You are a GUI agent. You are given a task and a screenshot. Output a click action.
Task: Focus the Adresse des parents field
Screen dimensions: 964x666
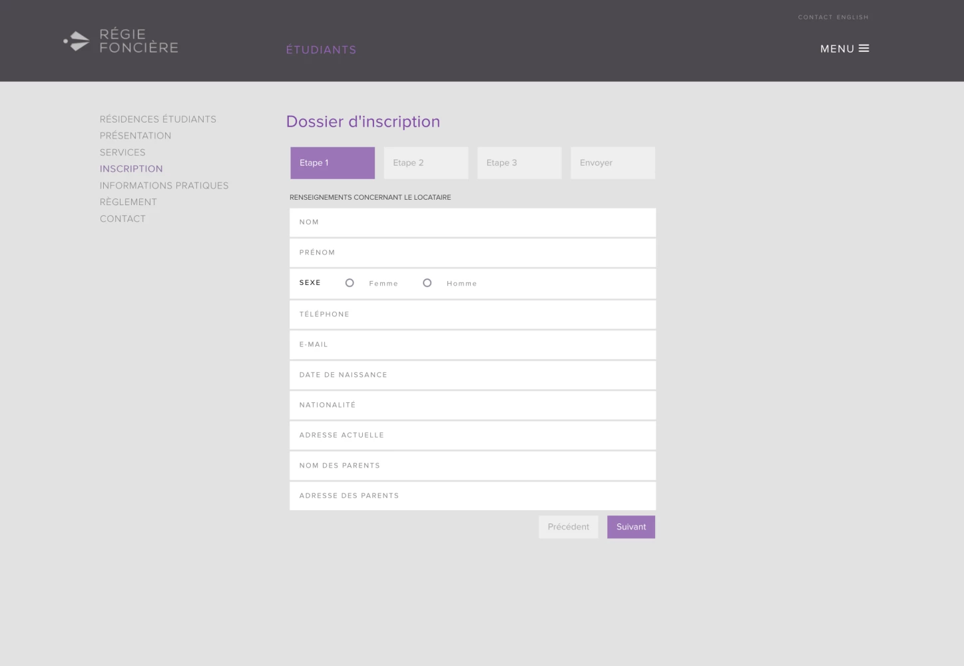[x=473, y=496]
